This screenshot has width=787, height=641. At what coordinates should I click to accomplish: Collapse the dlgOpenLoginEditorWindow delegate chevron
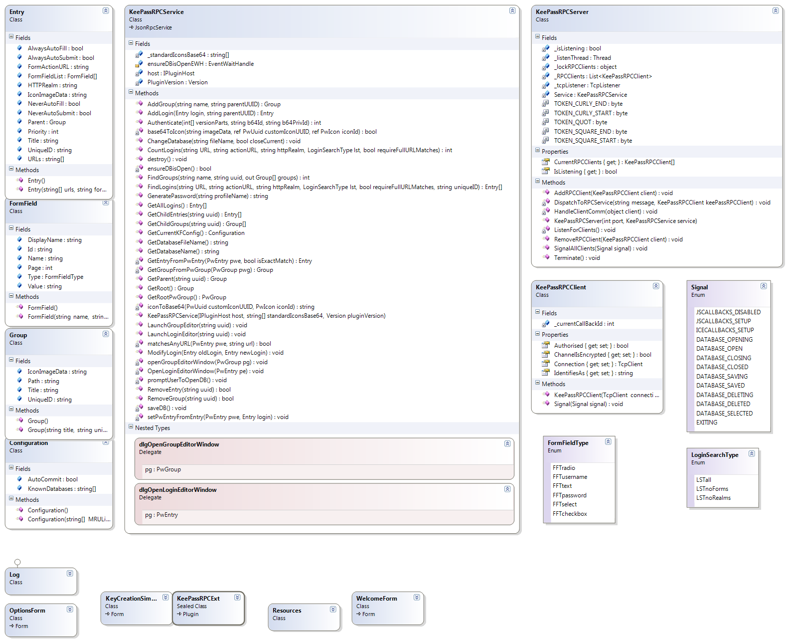(x=507, y=489)
